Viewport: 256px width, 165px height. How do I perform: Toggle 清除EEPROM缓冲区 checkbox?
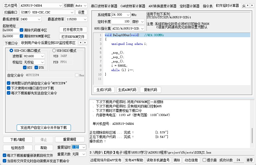click(21, 36)
